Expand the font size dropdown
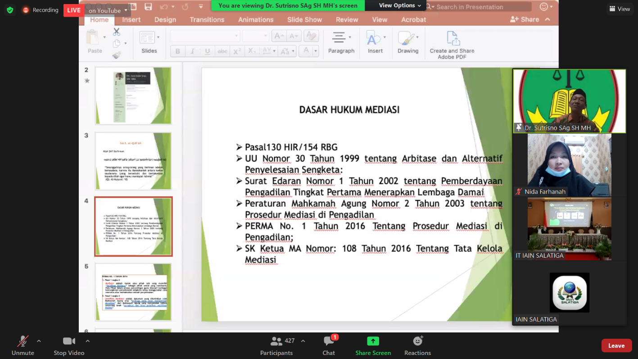 pyautogui.click(x=266, y=36)
